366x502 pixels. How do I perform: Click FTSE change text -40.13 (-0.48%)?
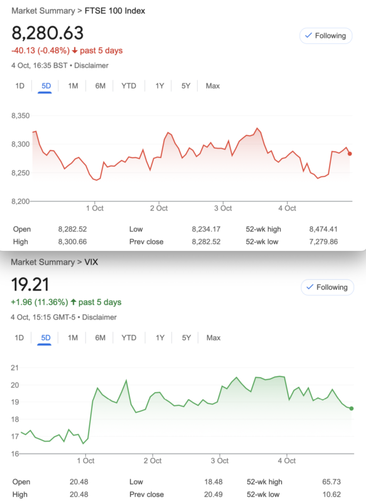pos(40,51)
